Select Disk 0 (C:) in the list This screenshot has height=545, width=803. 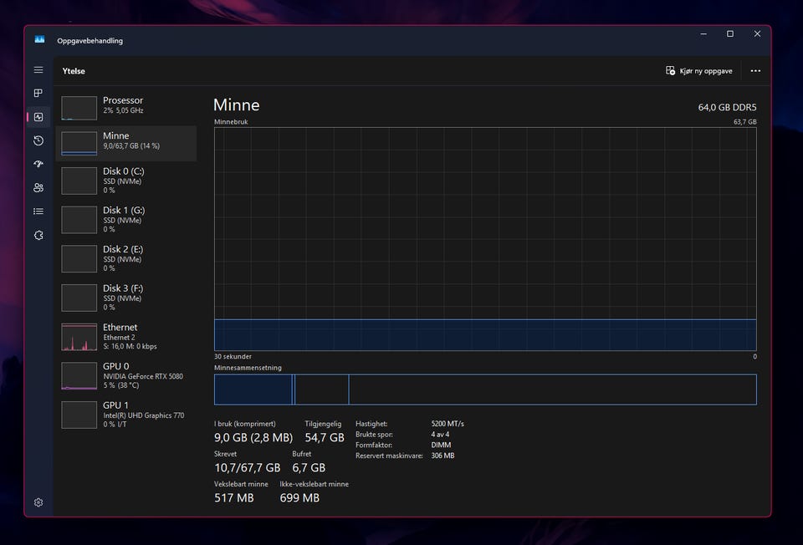[x=126, y=180]
